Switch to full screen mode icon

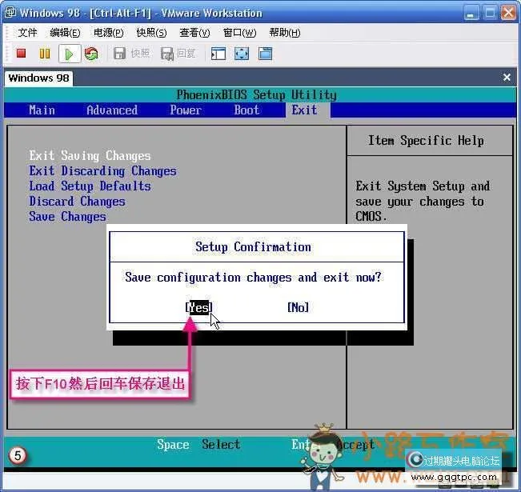pos(242,54)
